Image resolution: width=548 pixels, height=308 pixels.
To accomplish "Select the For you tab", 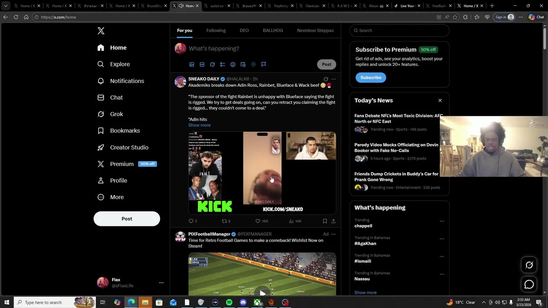I will [x=185, y=30].
